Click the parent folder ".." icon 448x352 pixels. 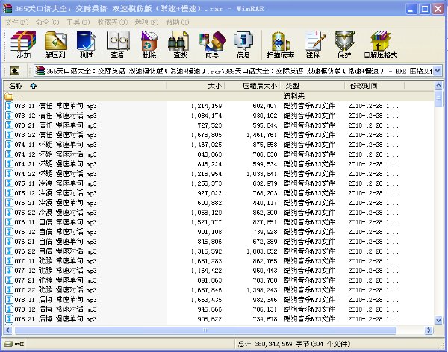(9, 96)
